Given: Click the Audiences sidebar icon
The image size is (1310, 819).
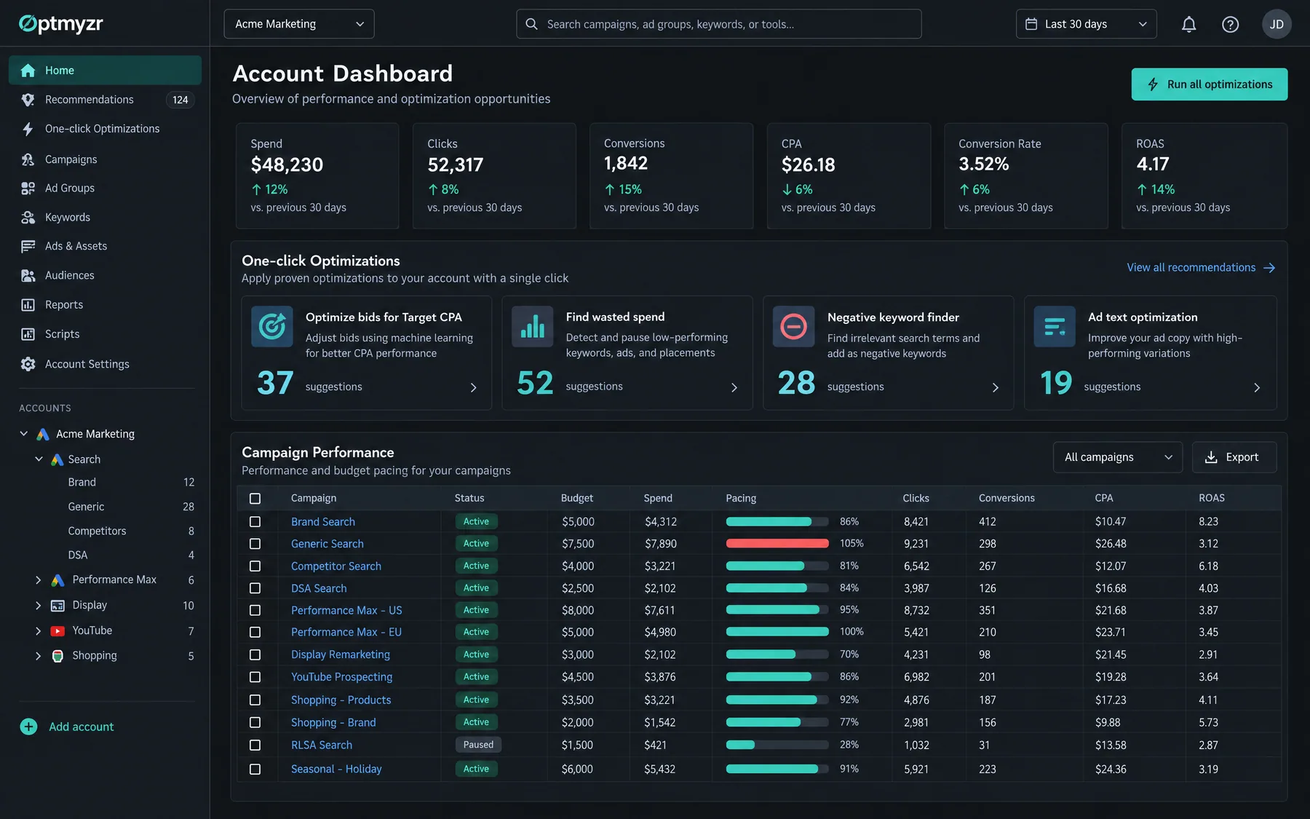Looking at the screenshot, I should [28, 275].
